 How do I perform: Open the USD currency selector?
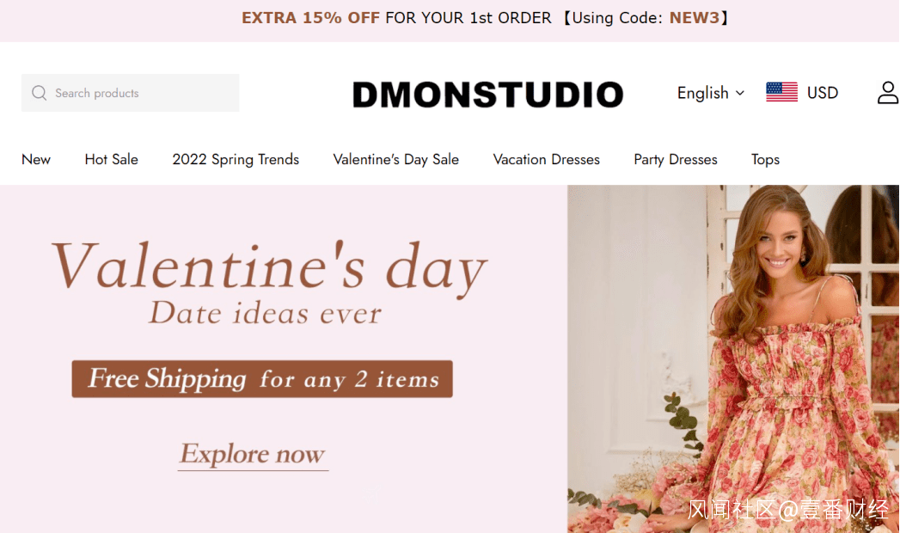pos(822,92)
